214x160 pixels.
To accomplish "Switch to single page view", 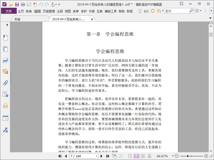I will coord(130,156).
